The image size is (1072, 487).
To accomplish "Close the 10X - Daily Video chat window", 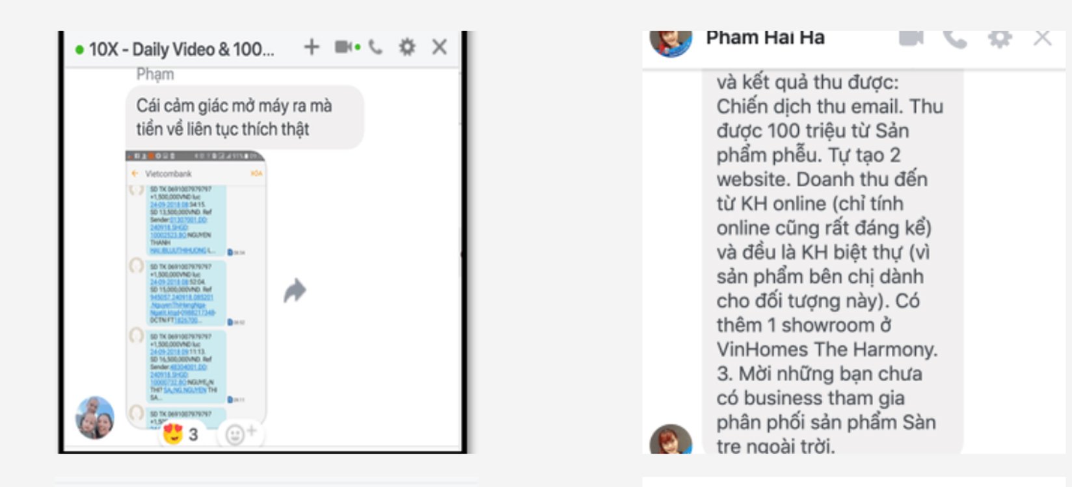I will click(439, 47).
